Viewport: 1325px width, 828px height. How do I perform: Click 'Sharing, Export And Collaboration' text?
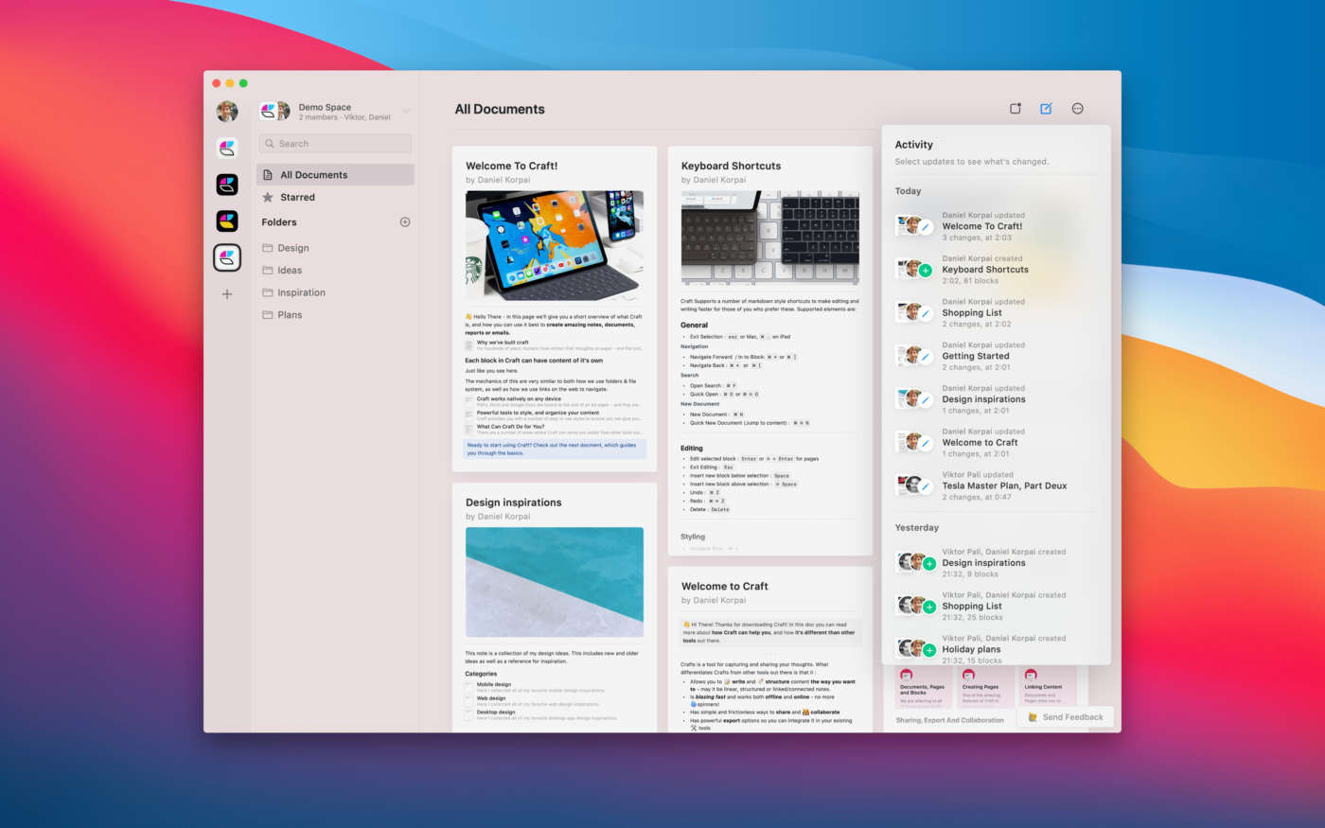(950, 720)
